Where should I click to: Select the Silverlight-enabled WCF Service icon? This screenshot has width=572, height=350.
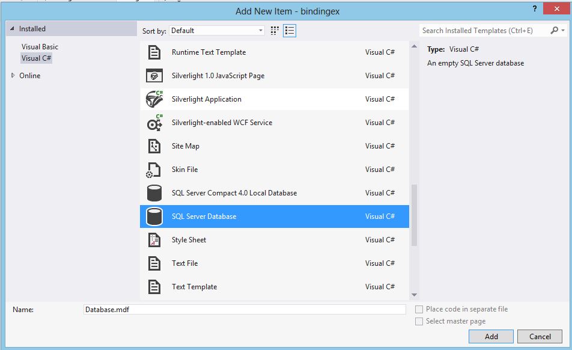click(154, 122)
